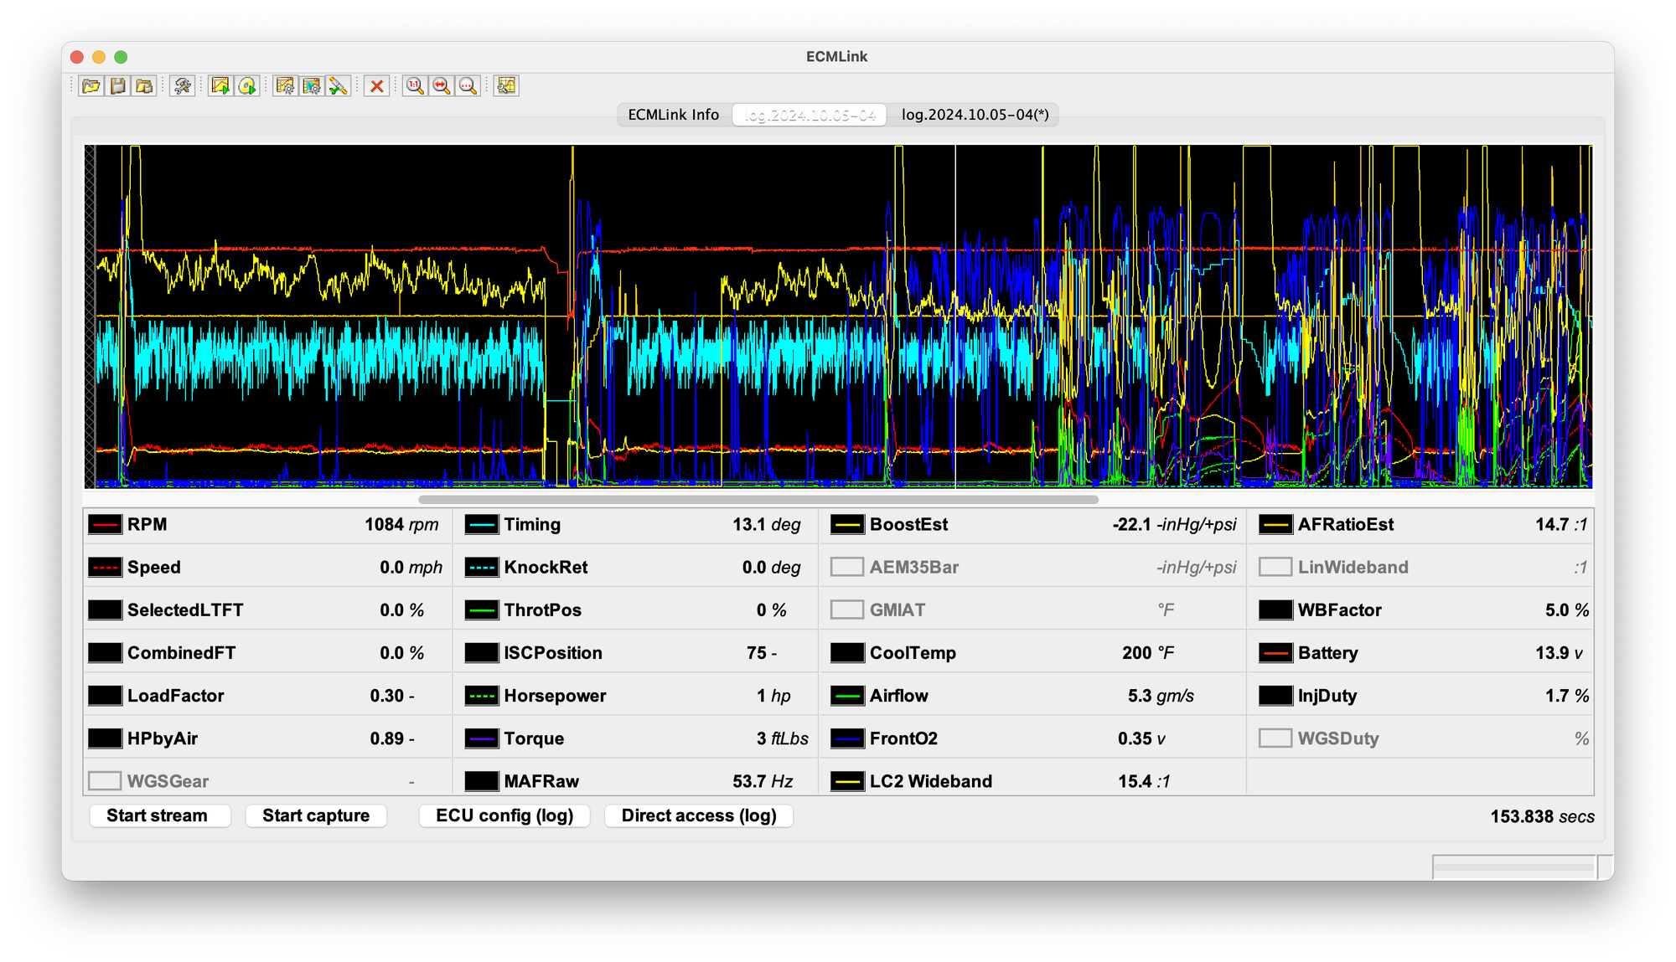The width and height of the screenshot is (1676, 962).
Task: Open table tools with grid-wrench icon
Action: pyautogui.click(x=506, y=85)
